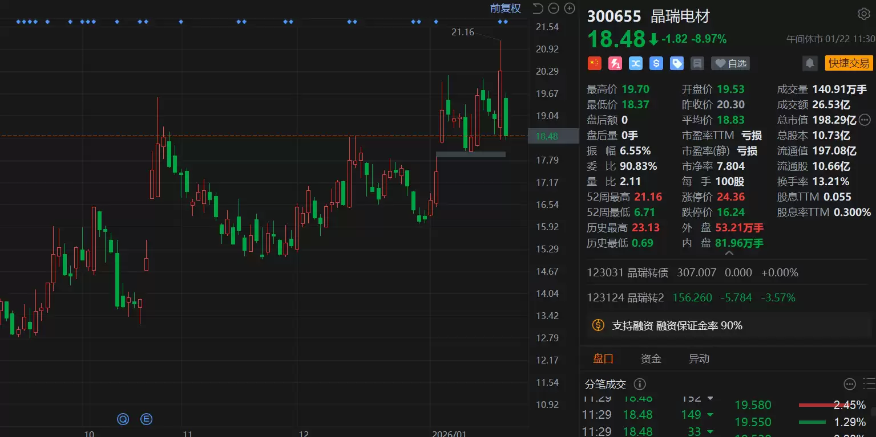Screen dimensions: 876x437
Task: Collapse the quote details with up chevron
Action: (728, 254)
